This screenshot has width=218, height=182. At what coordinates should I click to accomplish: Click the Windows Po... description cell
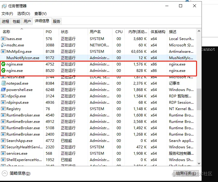tap(181, 89)
